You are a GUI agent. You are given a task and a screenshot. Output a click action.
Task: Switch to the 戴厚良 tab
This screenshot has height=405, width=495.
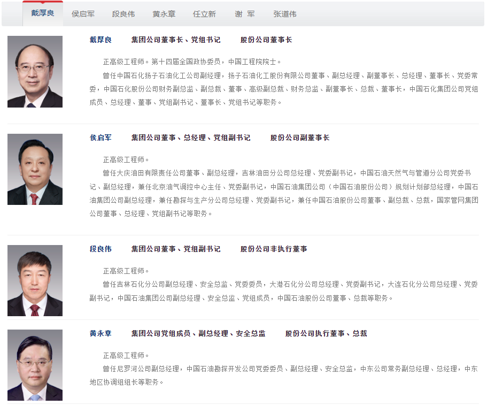43,13
